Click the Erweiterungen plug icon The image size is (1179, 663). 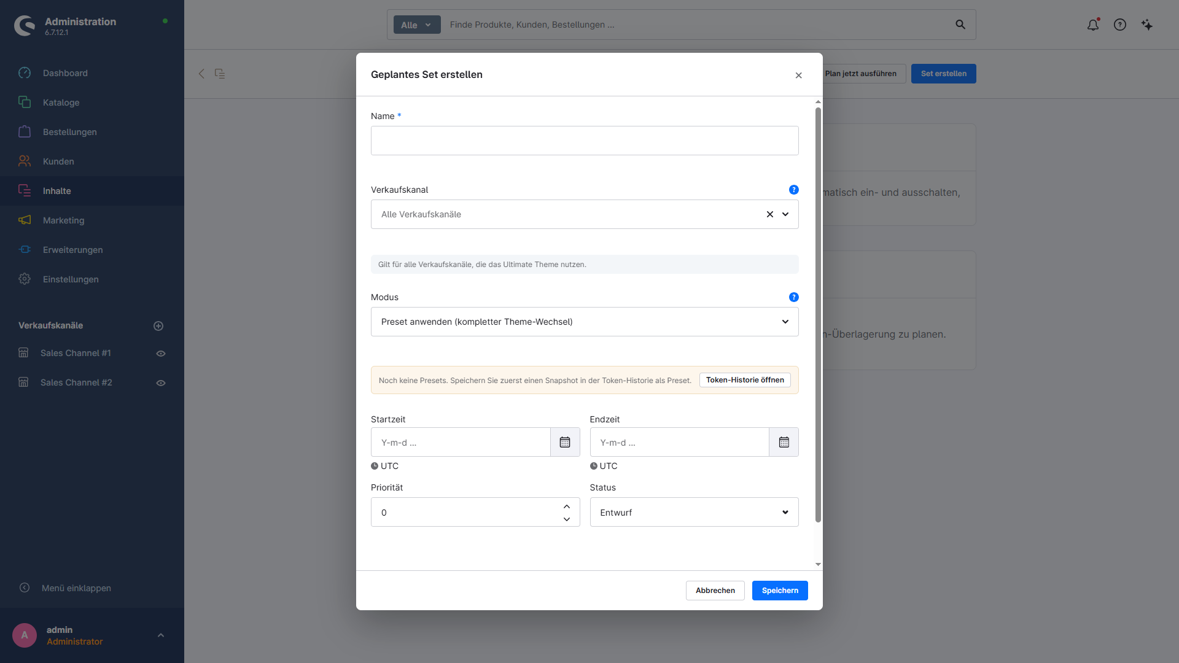tap(25, 250)
